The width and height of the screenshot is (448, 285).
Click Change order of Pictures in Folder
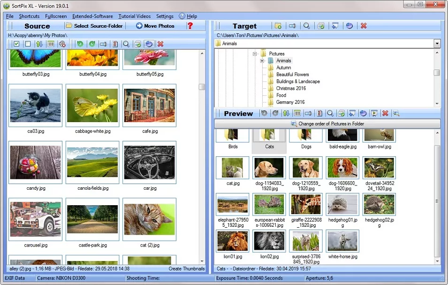327,123
